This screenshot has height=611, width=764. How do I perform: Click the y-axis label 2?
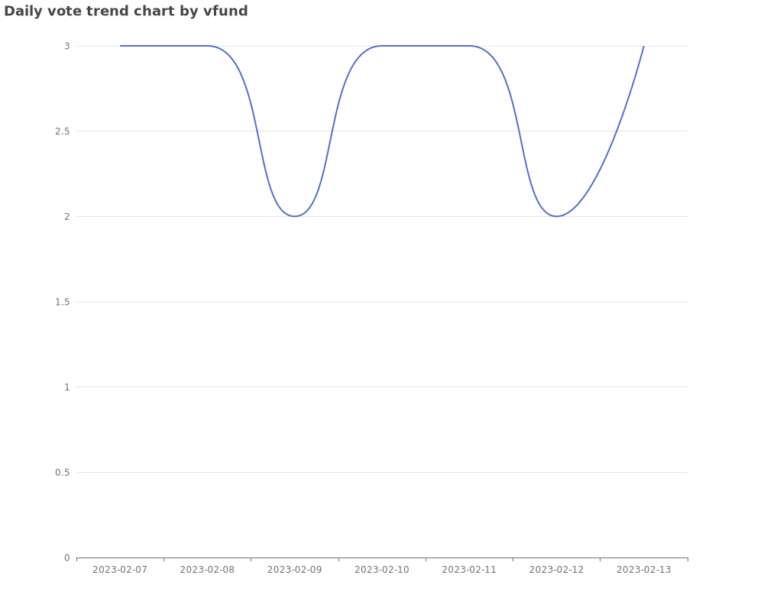click(67, 217)
